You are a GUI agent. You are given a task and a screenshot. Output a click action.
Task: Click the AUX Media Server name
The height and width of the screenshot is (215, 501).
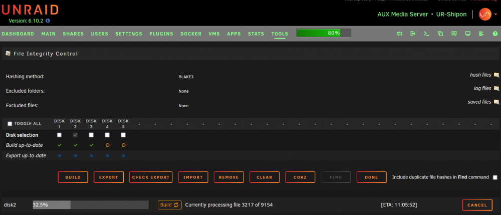click(x=403, y=15)
